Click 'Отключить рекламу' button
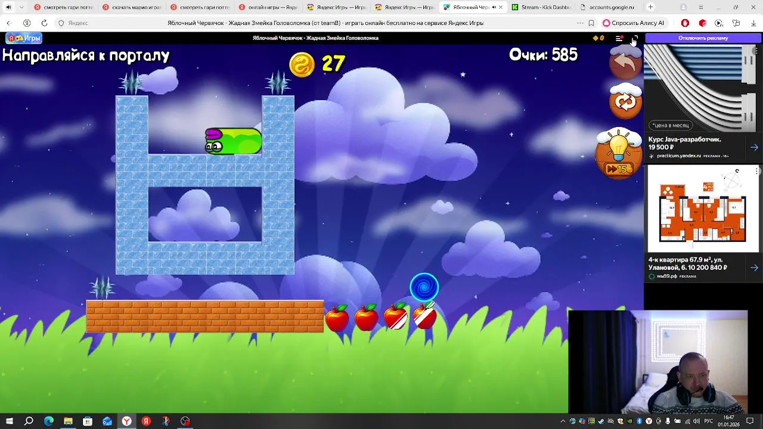763x429 pixels. pyautogui.click(x=703, y=38)
